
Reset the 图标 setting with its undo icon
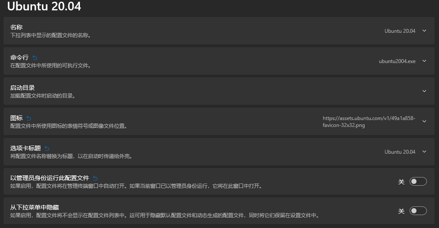point(29,118)
